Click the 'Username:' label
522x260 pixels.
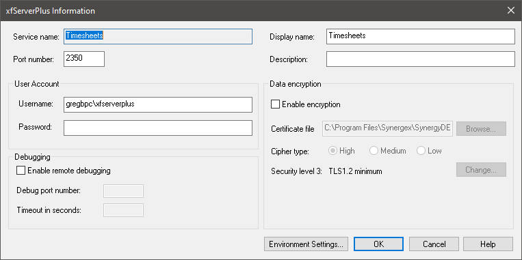[36, 104]
